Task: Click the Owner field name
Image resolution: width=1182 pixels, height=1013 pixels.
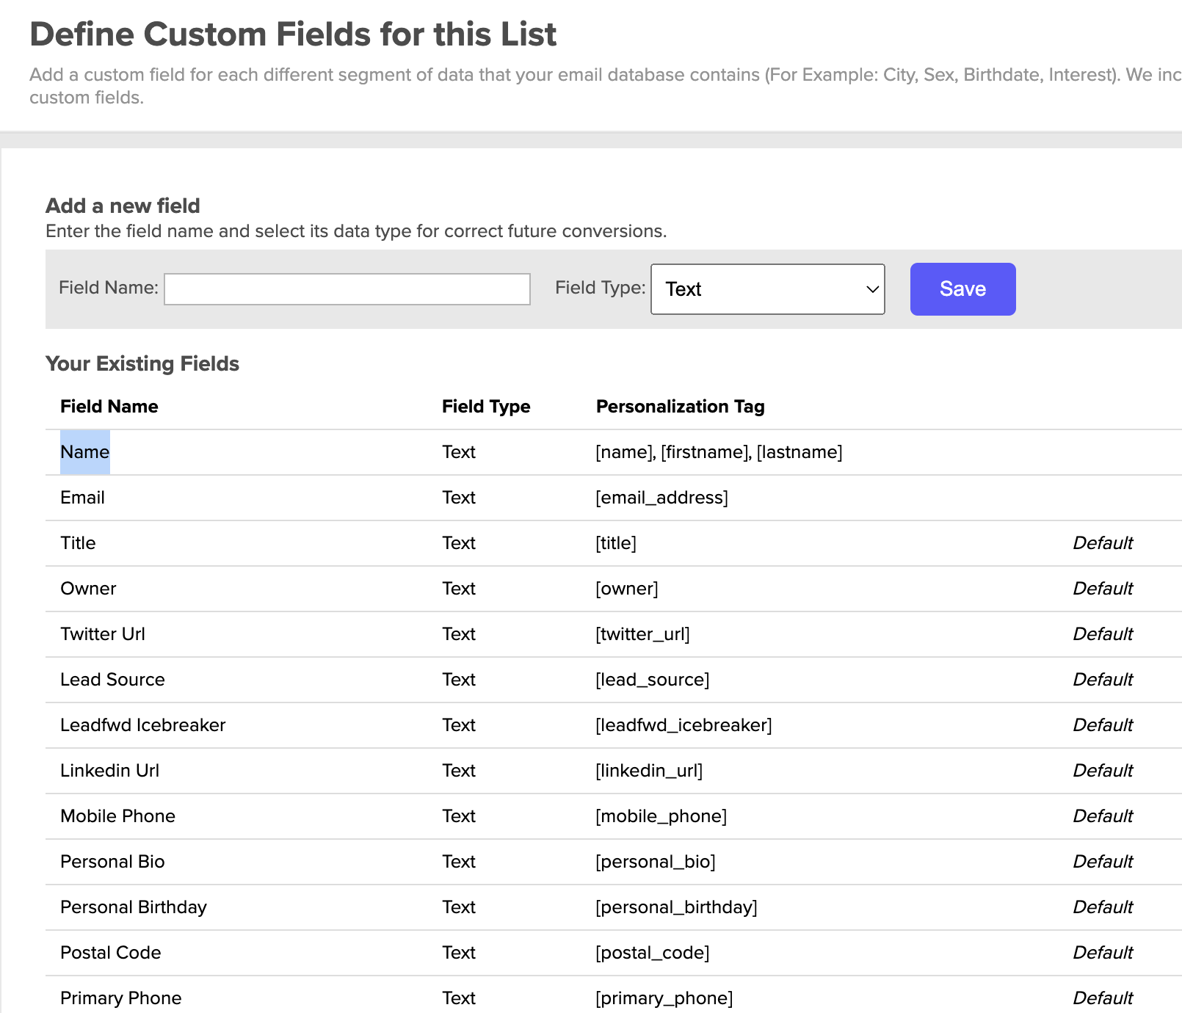Action: point(88,589)
